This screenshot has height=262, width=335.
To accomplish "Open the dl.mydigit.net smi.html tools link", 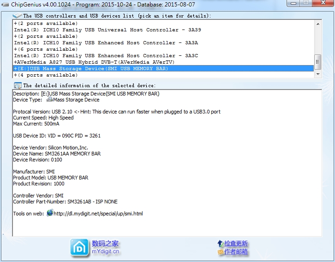I will [x=98, y=214].
